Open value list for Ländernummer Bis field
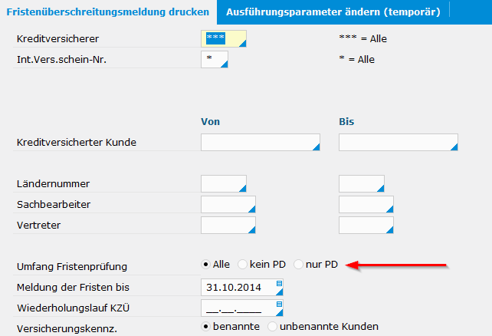 (x=381, y=189)
